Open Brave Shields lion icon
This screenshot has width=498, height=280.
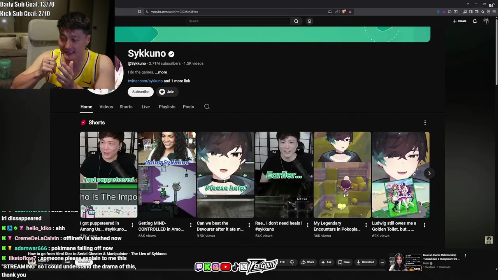pos(344,12)
